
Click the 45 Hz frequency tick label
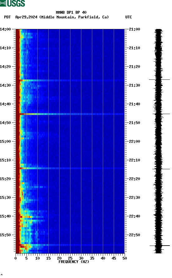click(114, 258)
